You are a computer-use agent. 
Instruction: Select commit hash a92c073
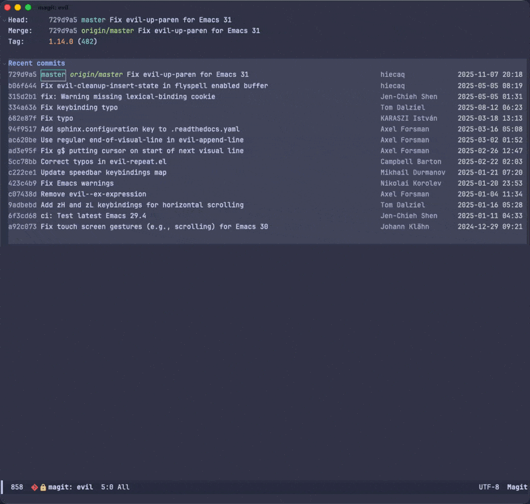tap(23, 227)
